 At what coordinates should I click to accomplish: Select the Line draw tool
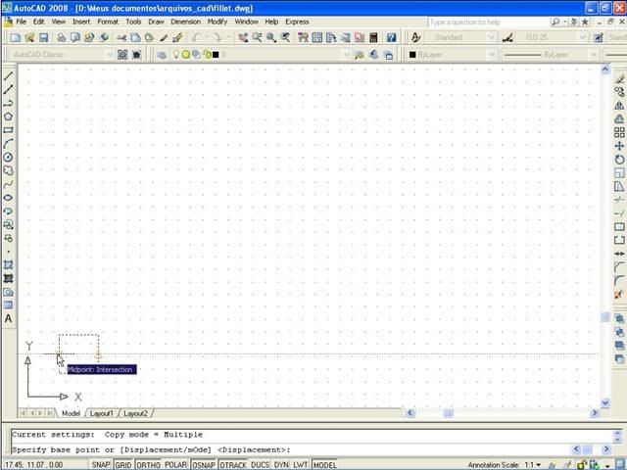pos(9,75)
